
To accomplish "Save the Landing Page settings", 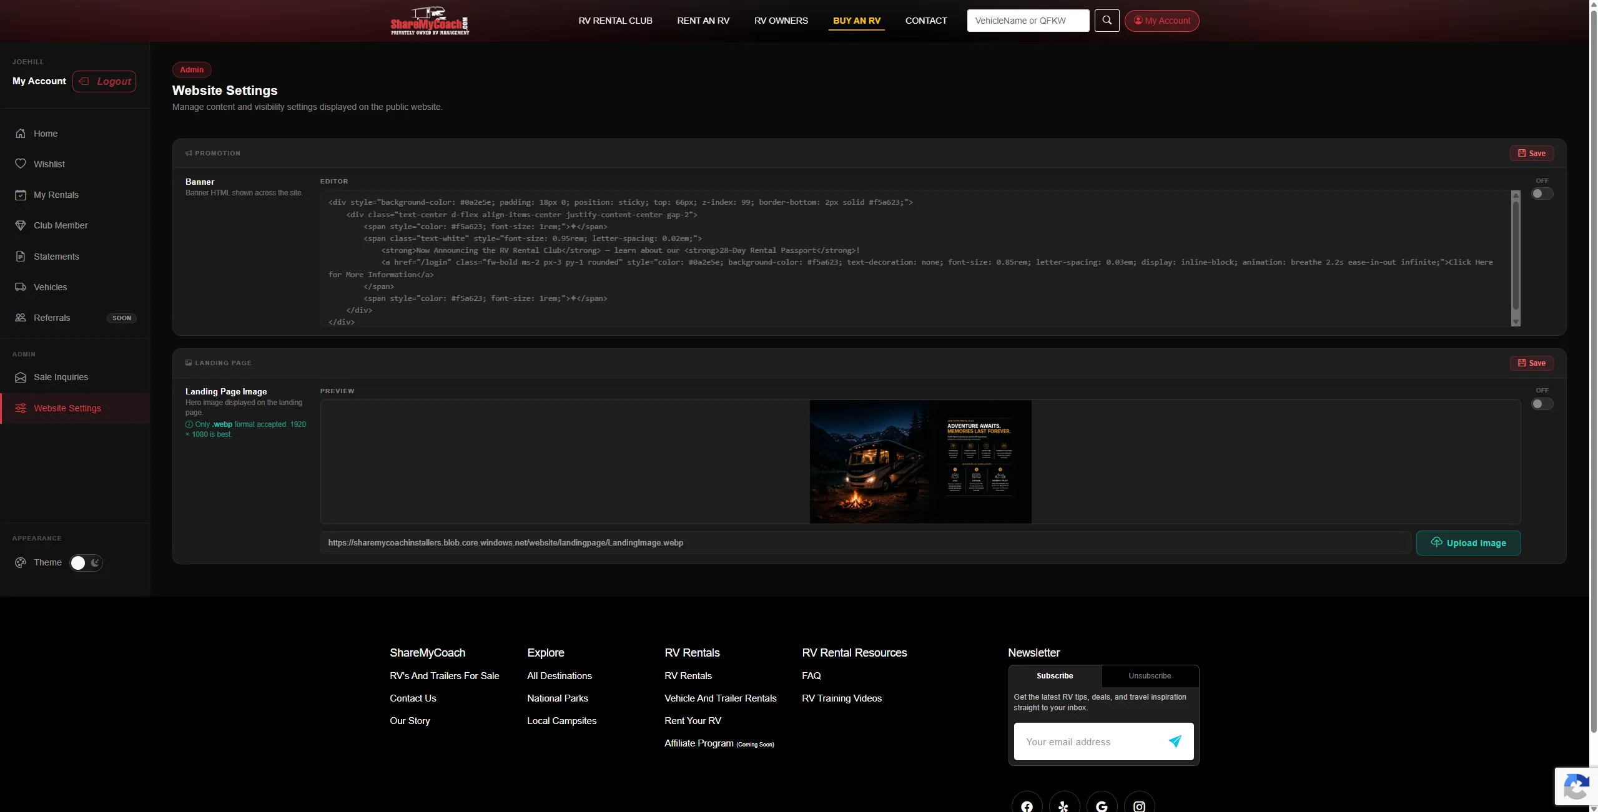I will (x=1531, y=363).
